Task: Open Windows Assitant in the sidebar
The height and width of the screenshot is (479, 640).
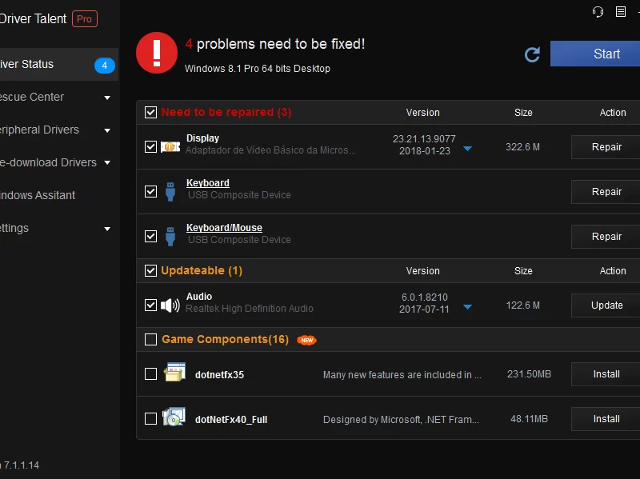Action: [x=59, y=195]
